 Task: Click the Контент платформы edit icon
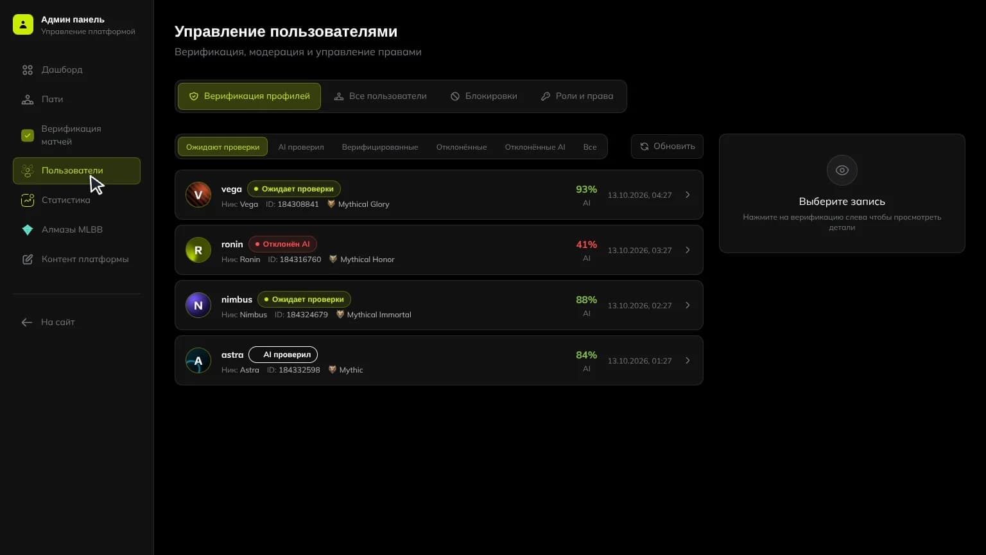tap(28, 260)
